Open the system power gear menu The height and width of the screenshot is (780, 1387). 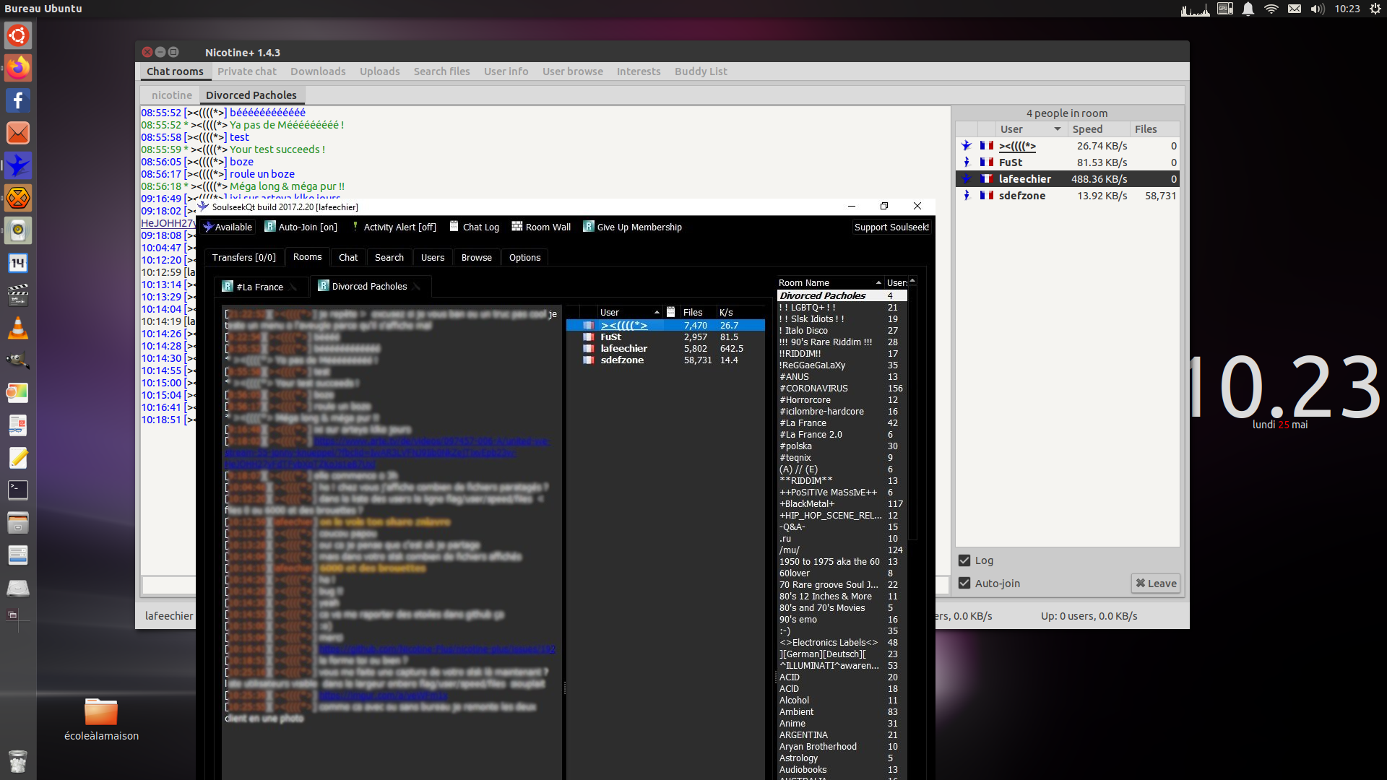1375,9
